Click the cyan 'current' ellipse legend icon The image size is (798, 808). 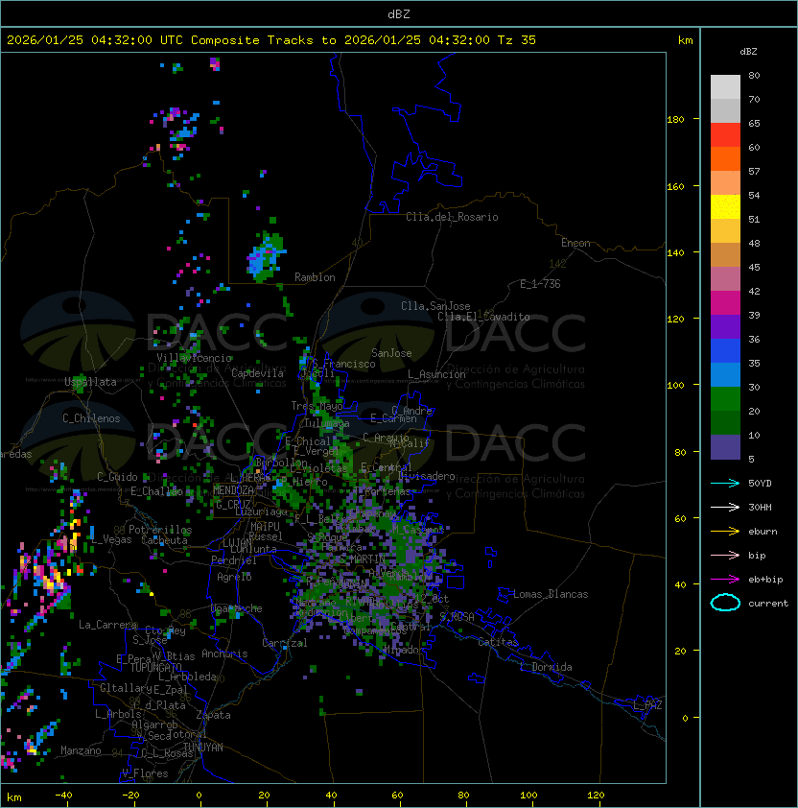[725, 603]
